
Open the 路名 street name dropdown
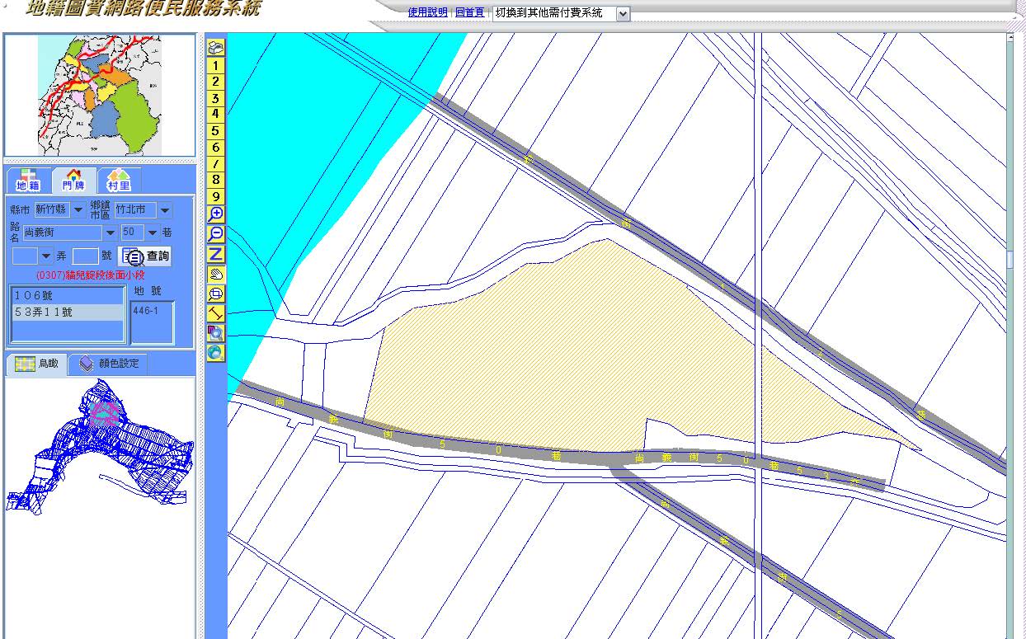click(110, 233)
